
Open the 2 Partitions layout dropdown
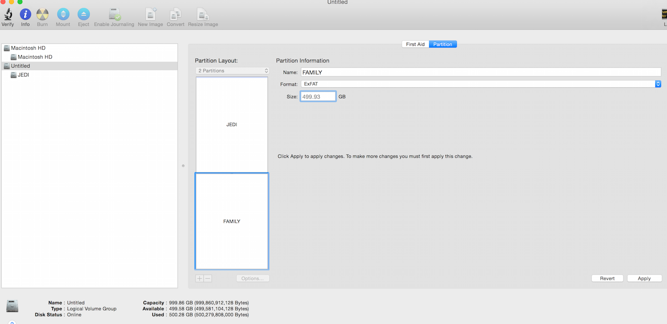coord(232,71)
